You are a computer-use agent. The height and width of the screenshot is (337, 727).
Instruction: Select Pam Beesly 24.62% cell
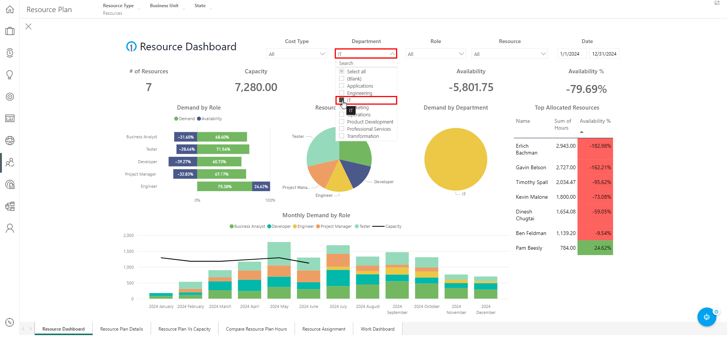595,248
